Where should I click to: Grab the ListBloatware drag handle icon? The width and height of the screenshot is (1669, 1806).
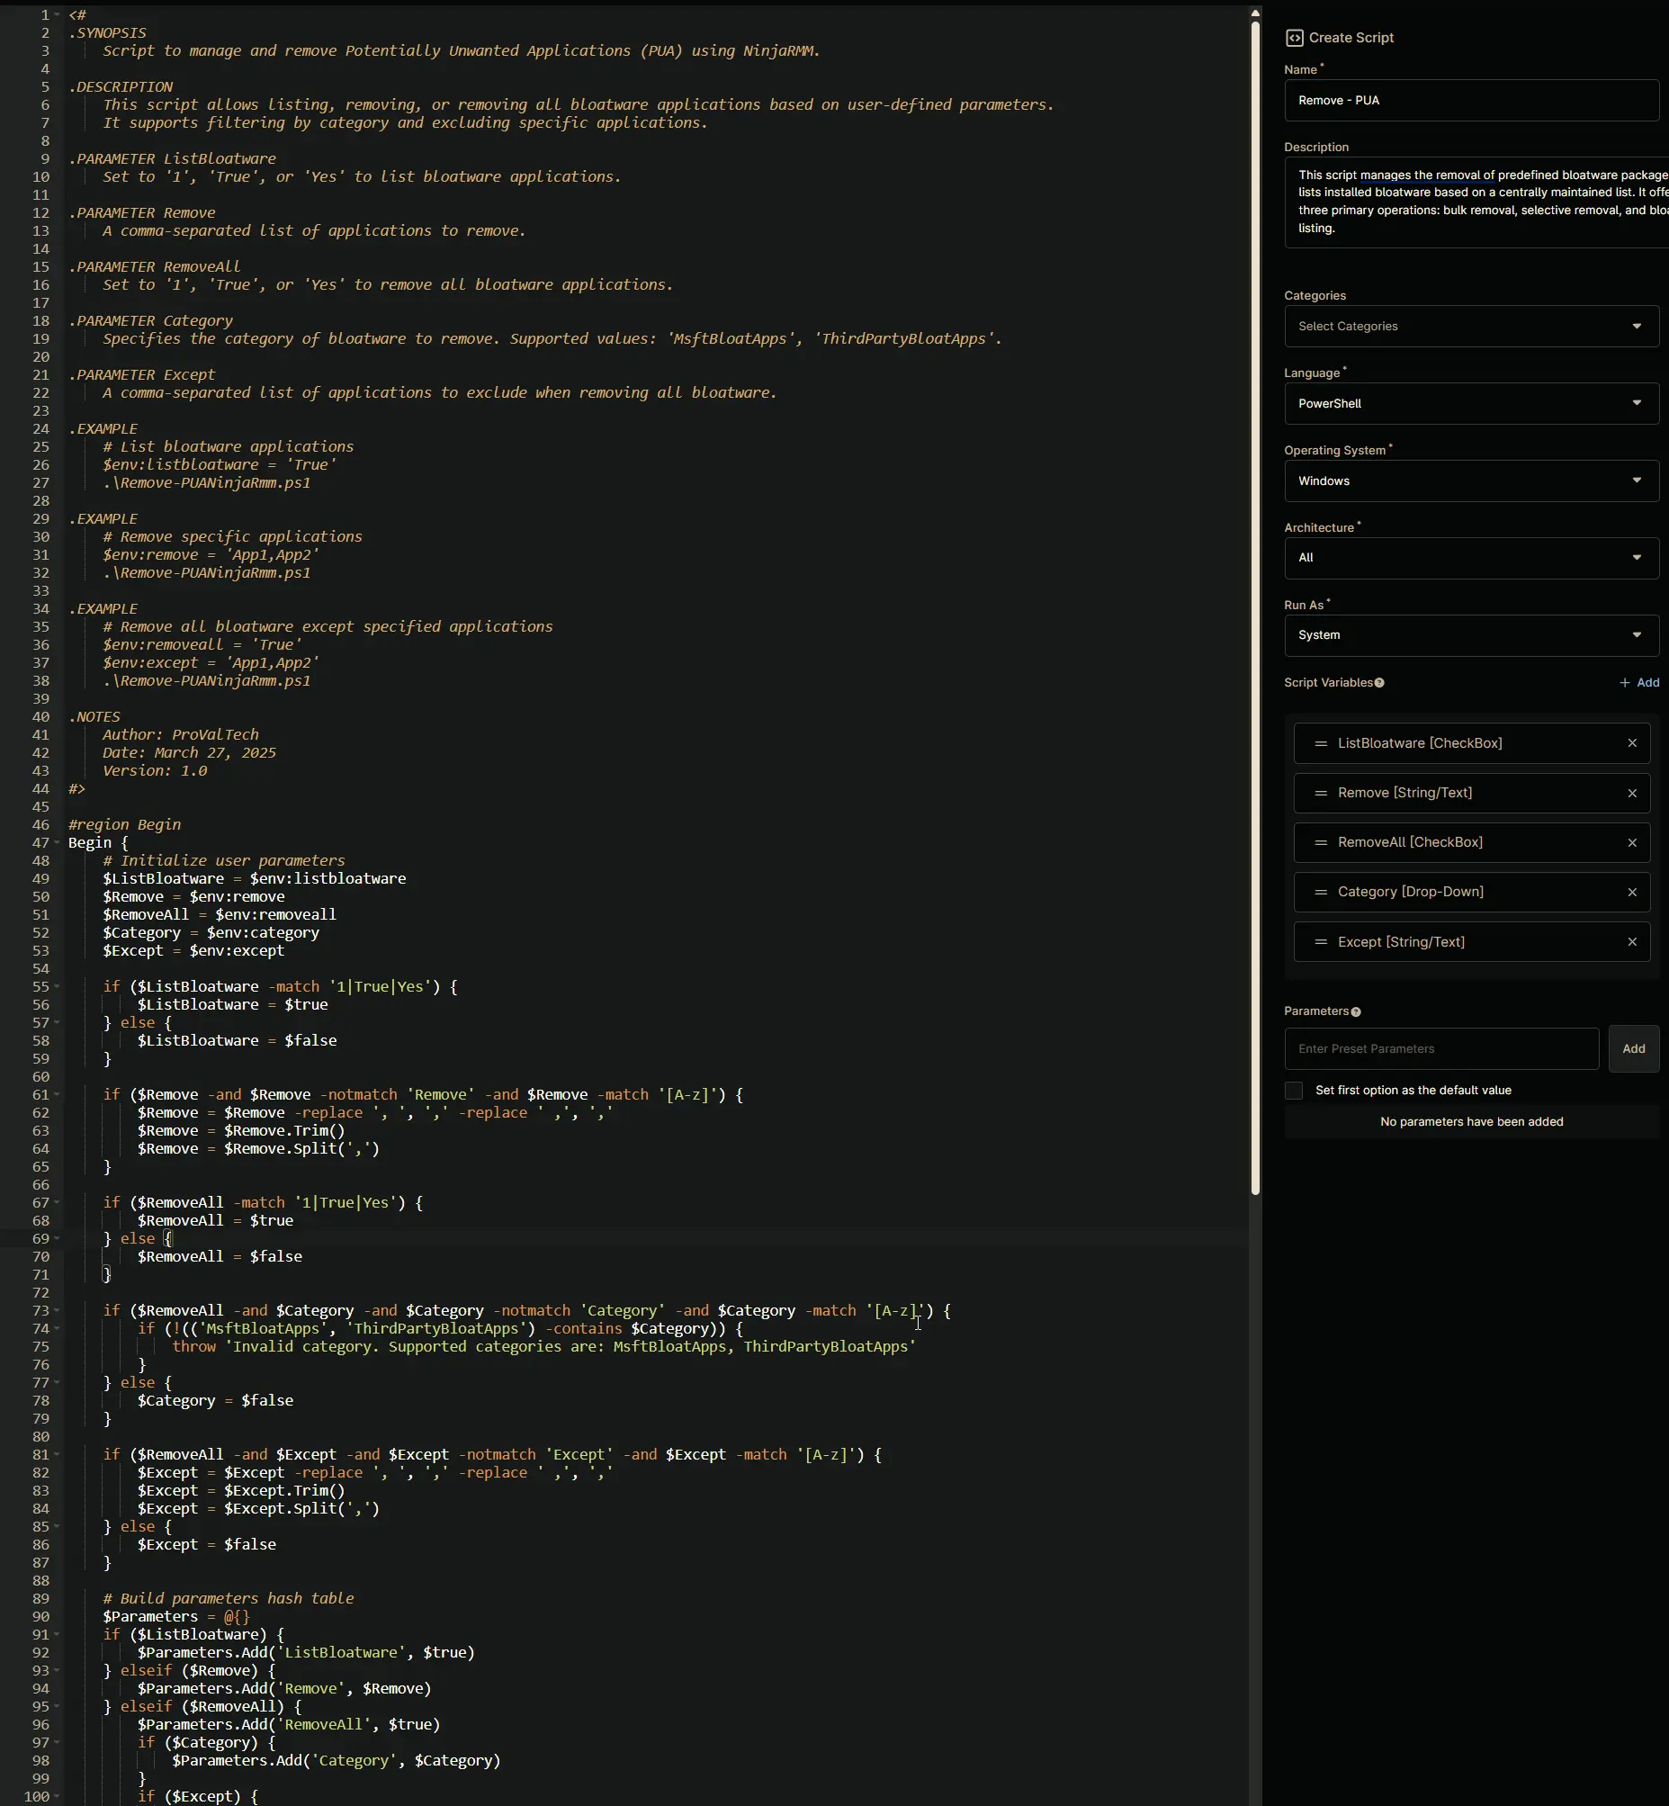point(1321,743)
